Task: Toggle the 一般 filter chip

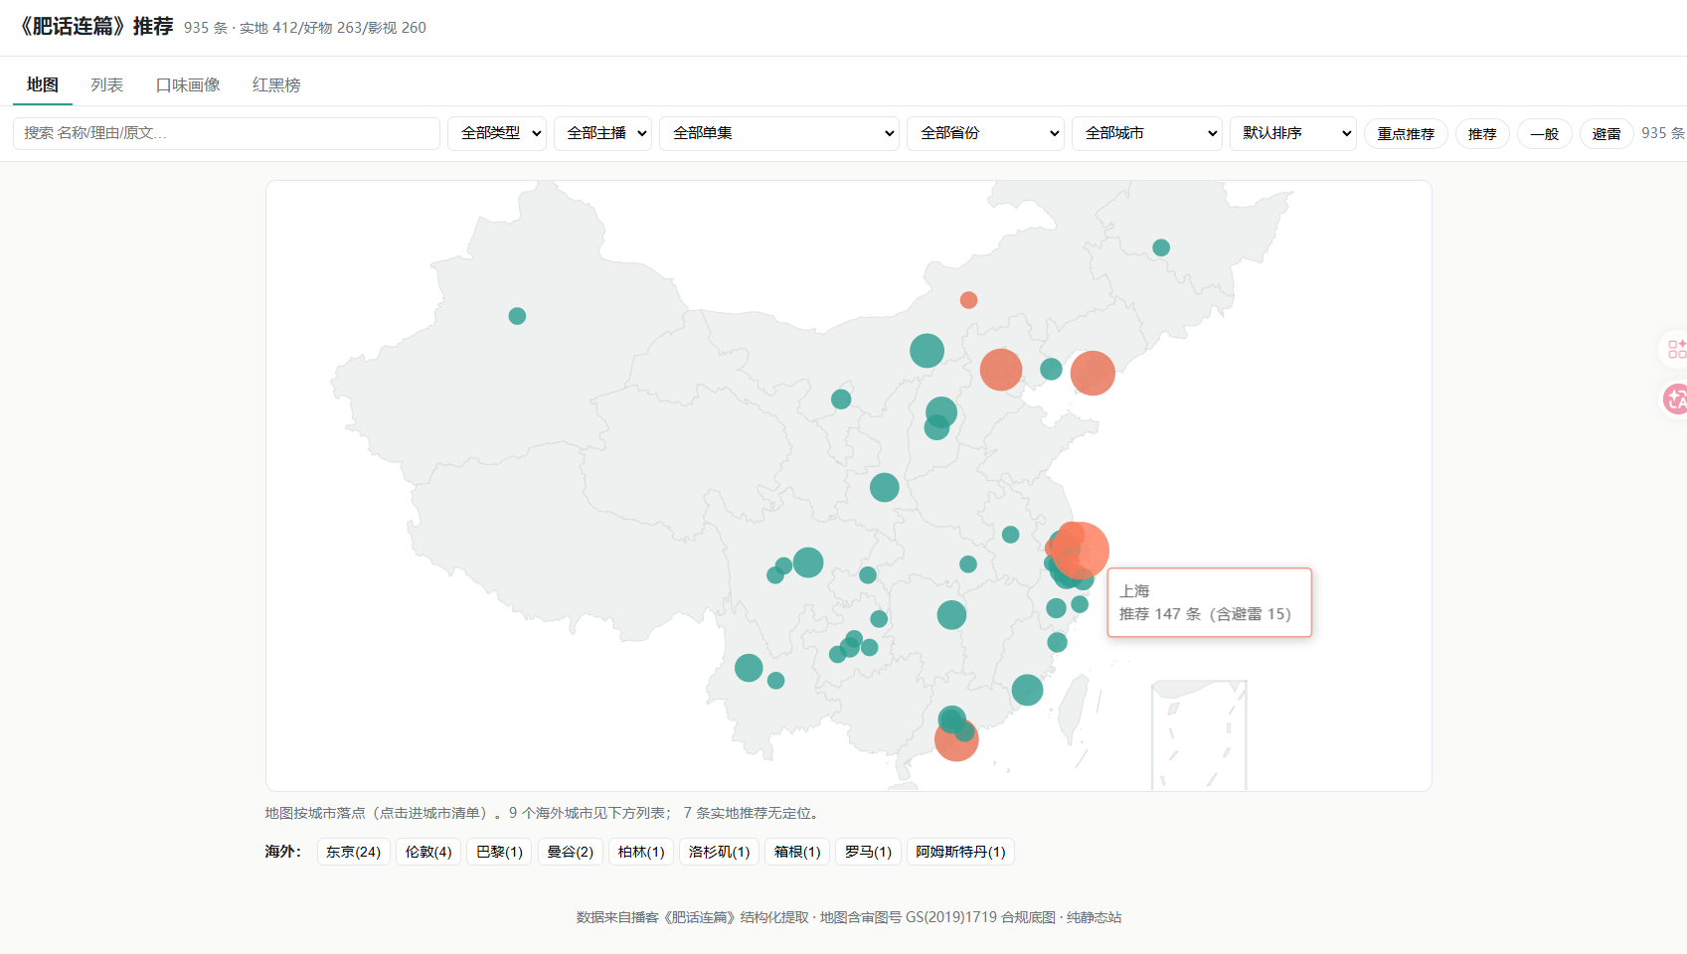Action: click(x=1544, y=133)
